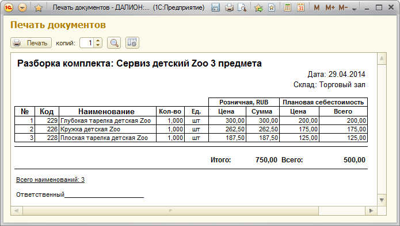
Task: Click the vertical scrollbar down arrow
Action: coord(382,200)
